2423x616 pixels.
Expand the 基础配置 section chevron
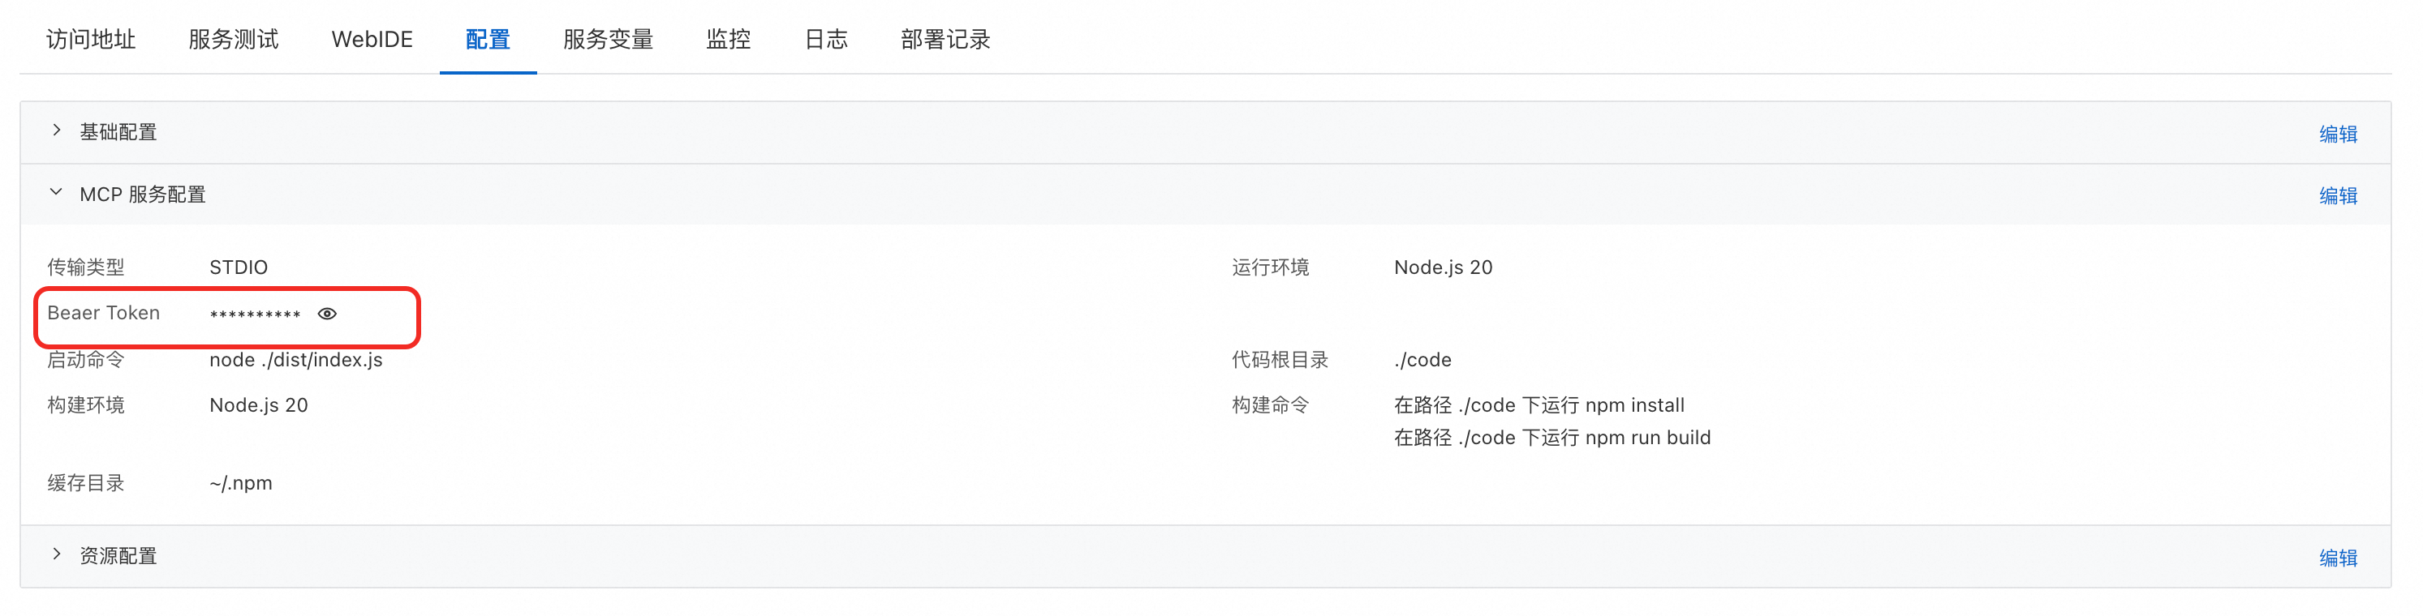[x=57, y=130]
